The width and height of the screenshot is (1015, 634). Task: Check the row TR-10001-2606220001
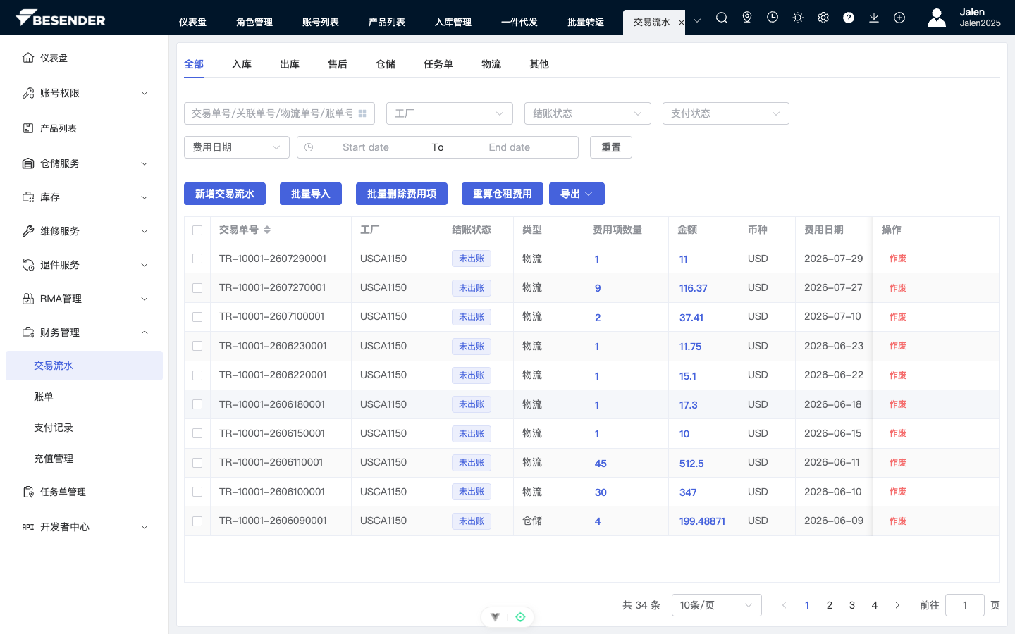coord(197,375)
